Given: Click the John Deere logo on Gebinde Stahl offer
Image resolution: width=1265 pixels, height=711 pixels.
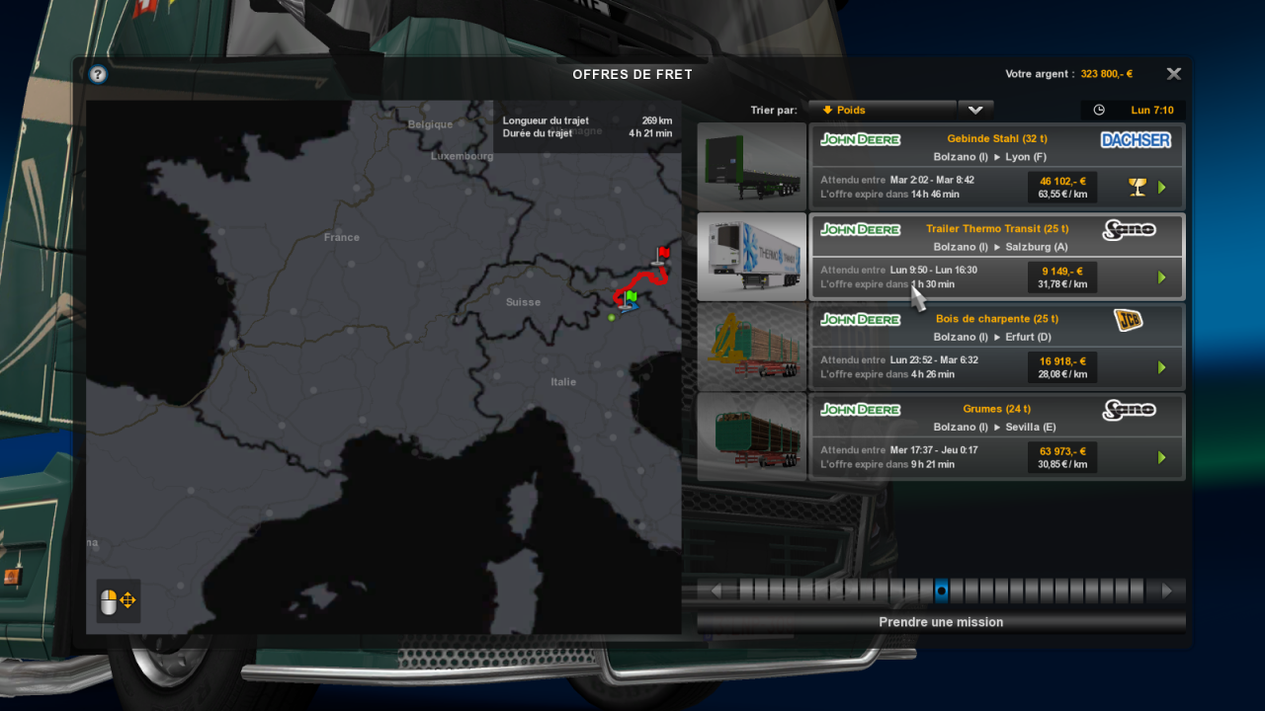Looking at the screenshot, I should (x=860, y=139).
